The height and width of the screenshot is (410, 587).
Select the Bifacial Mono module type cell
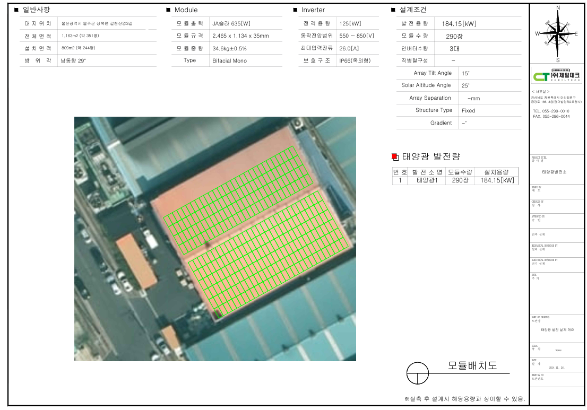(x=229, y=60)
